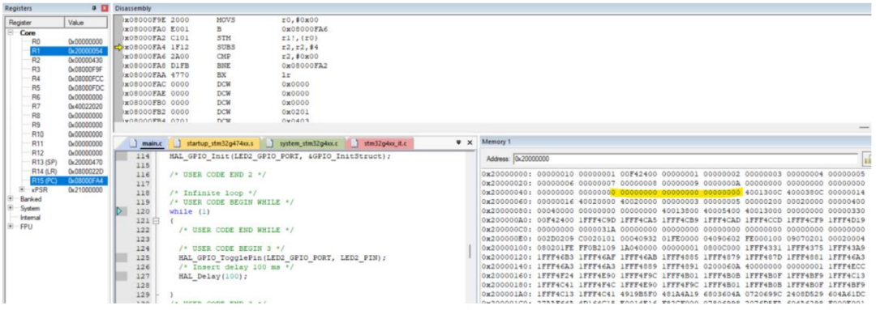Click the yellow current-instruction arrow in Disassembly
Screen dimensions: 876x310
click(x=118, y=48)
